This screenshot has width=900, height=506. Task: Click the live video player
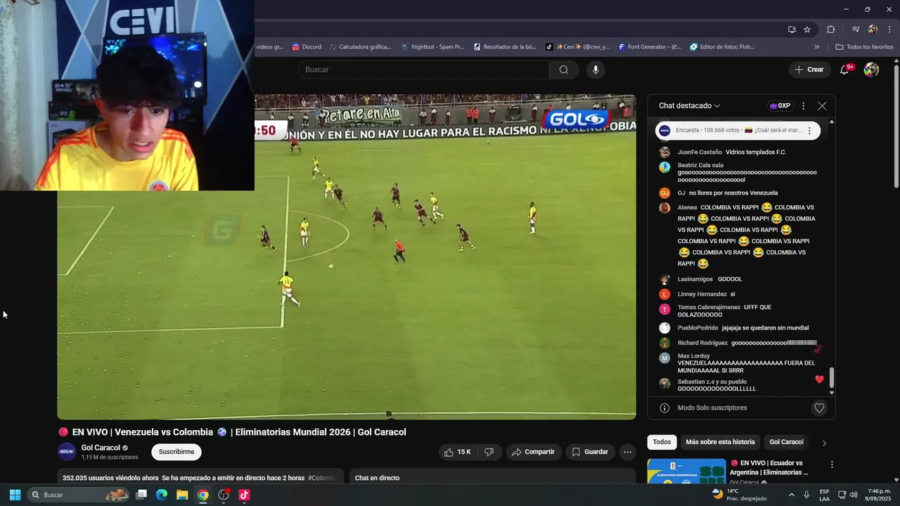point(347,257)
